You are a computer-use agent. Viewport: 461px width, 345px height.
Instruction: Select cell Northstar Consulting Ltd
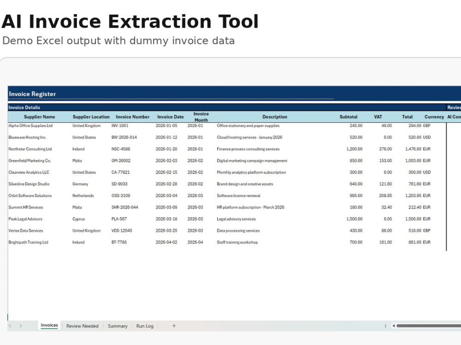coord(30,149)
